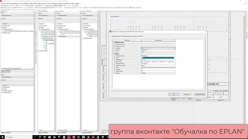The image size is (248, 139).
Task: Toggle the Толщина линии checkbox
Action: [x=142, y=56]
